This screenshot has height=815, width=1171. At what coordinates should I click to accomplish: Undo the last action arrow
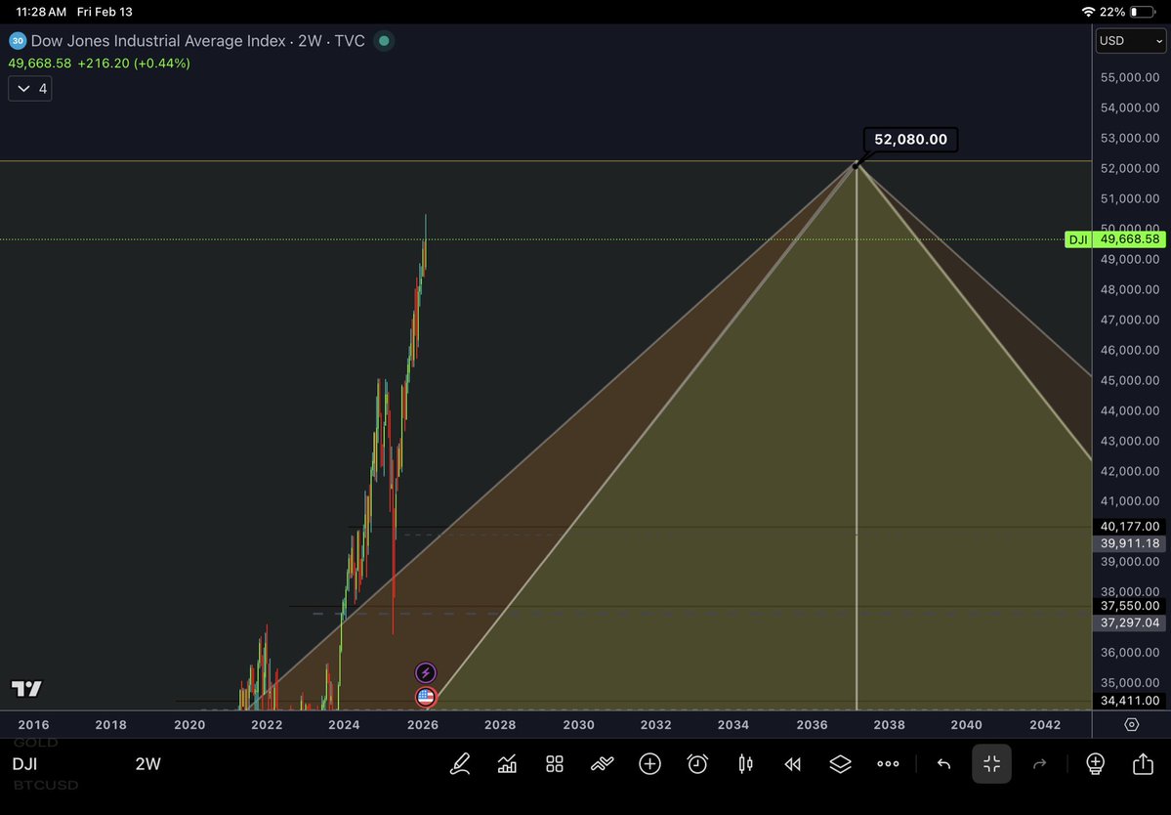coord(944,763)
